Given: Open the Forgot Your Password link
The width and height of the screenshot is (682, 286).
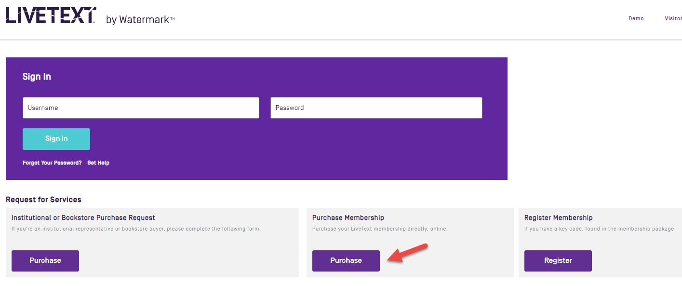Looking at the screenshot, I should 52,163.
